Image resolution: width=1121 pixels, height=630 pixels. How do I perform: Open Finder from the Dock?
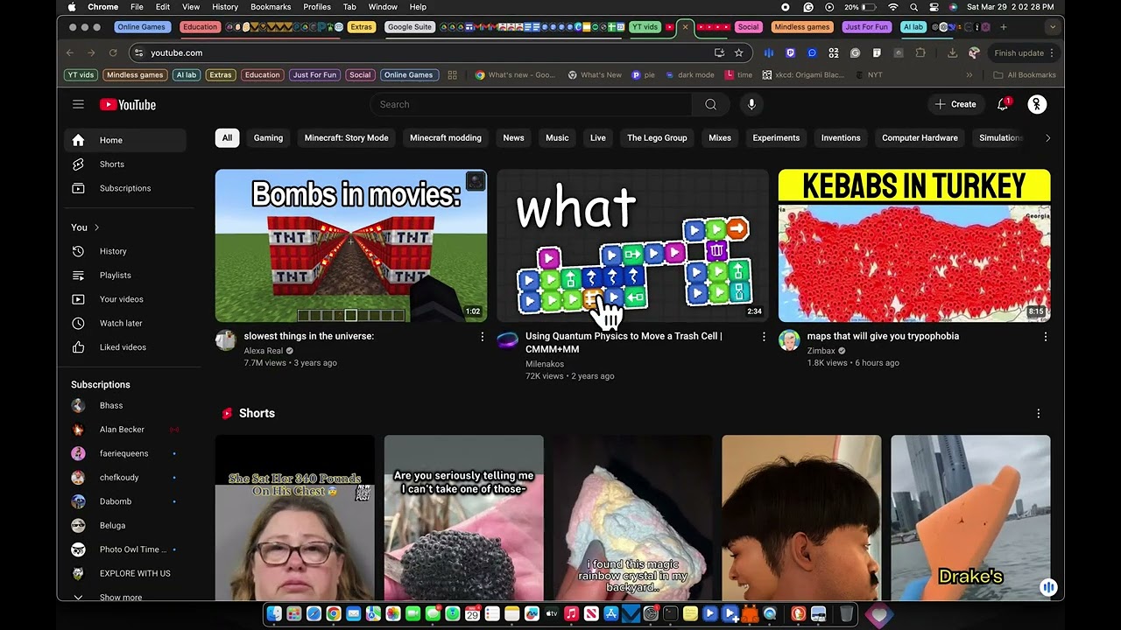[x=274, y=614]
